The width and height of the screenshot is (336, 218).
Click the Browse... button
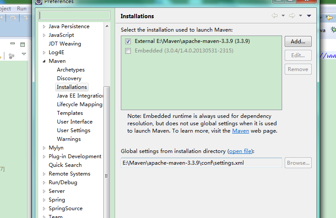298,163
